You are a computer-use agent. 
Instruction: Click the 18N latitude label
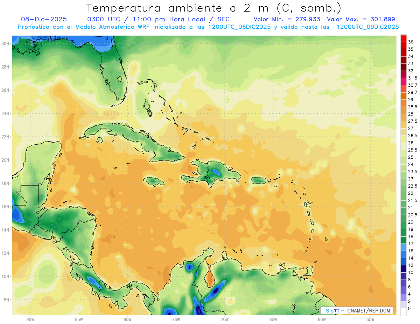click(x=5, y=183)
